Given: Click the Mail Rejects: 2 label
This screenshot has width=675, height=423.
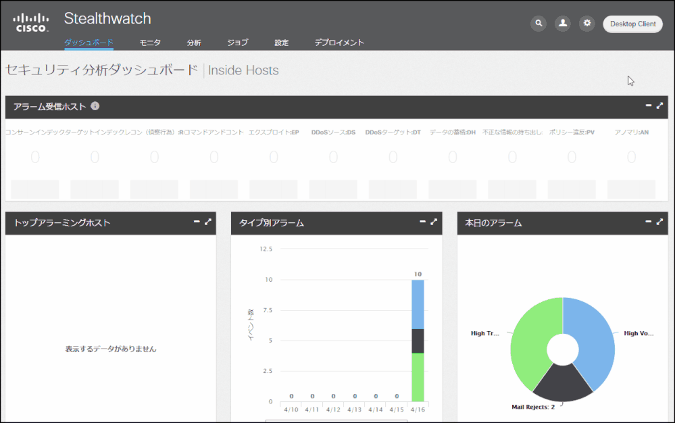Looking at the screenshot, I should click(x=533, y=407).
